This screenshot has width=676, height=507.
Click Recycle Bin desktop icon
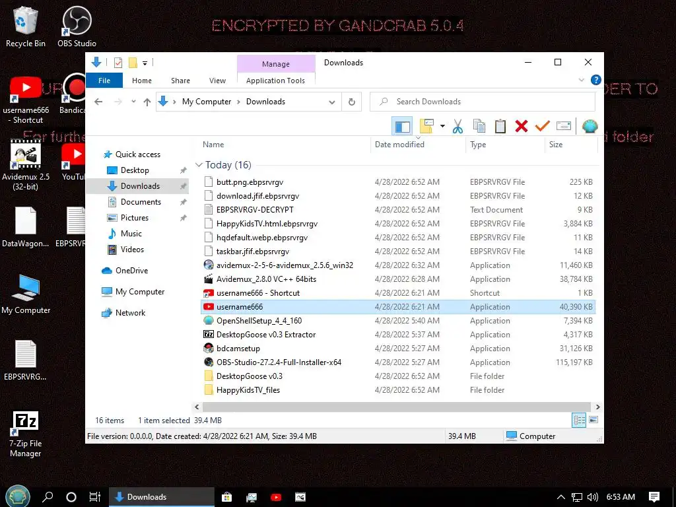pos(26,26)
